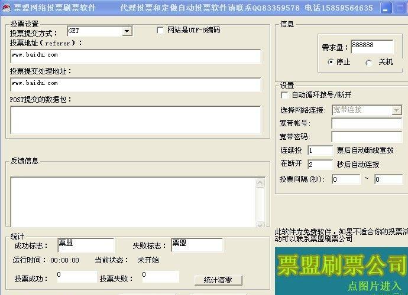The height and width of the screenshot is (295, 408).
Task: Open the 投票提交方式 GET dropdown
Action: point(127,31)
